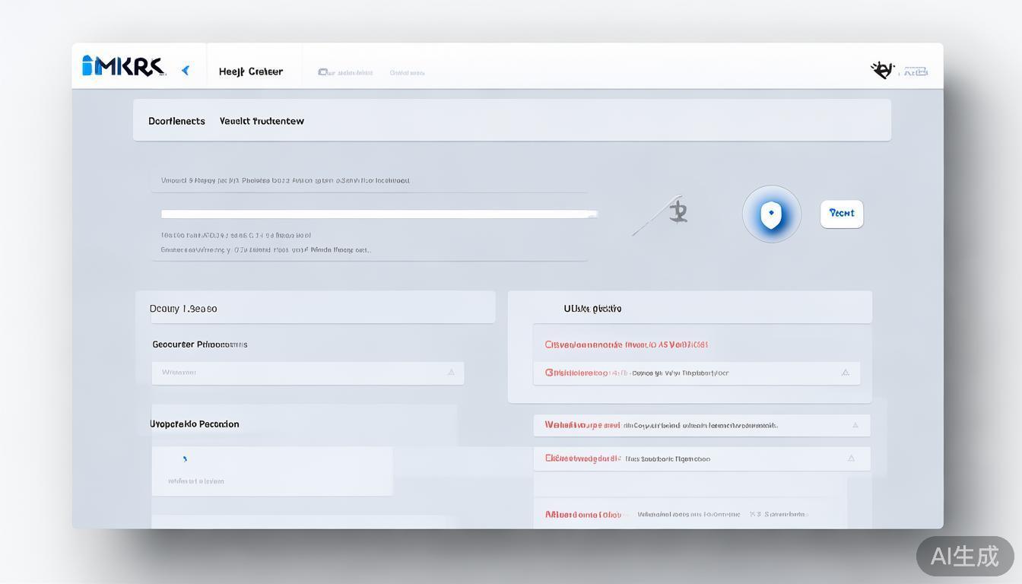Click the IMKRS logo in header
Viewport: 1022px width, 584px height.
tap(123, 67)
